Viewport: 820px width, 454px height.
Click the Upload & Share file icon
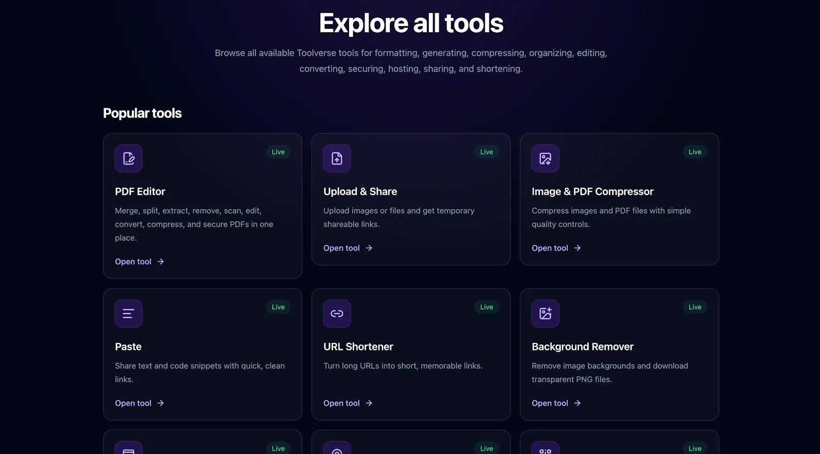(x=337, y=158)
